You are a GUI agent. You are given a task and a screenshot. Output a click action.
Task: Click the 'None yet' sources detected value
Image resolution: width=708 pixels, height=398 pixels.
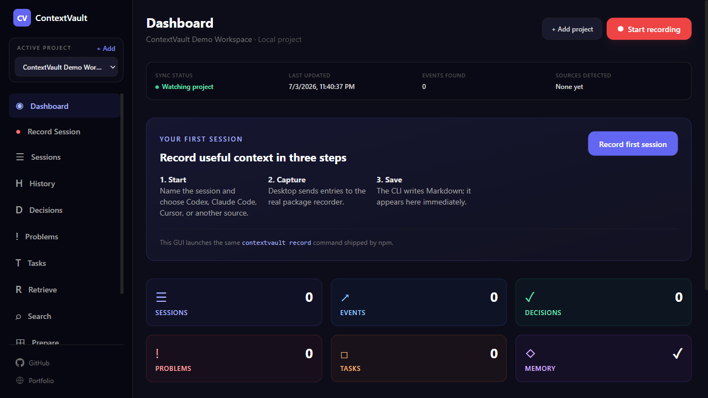569,87
